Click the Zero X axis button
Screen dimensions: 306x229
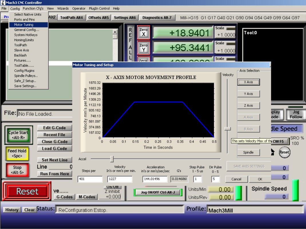[143, 32]
